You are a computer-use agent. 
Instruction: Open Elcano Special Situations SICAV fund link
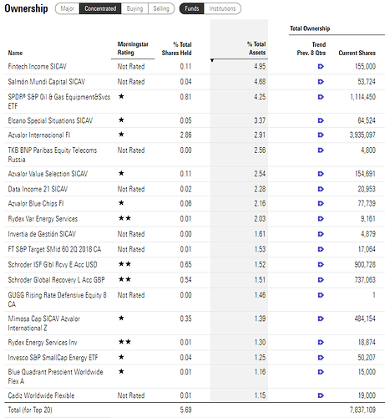point(50,120)
